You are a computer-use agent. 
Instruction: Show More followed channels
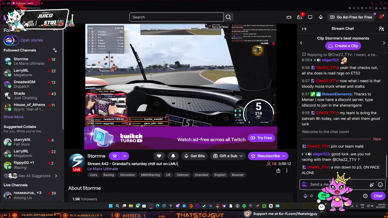point(13,117)
